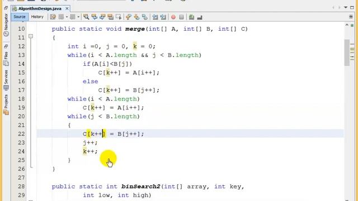Open the Projects side panel
Image resolution: width=358 pixels, height=201 pixels.
pyautogui.click(x=6, y=104)
